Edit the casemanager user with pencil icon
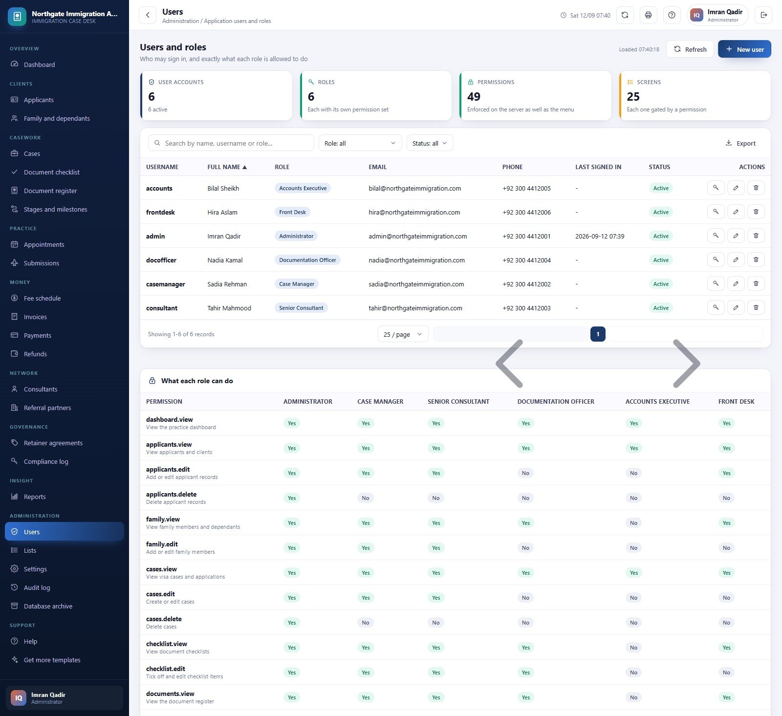 point(736,283)
